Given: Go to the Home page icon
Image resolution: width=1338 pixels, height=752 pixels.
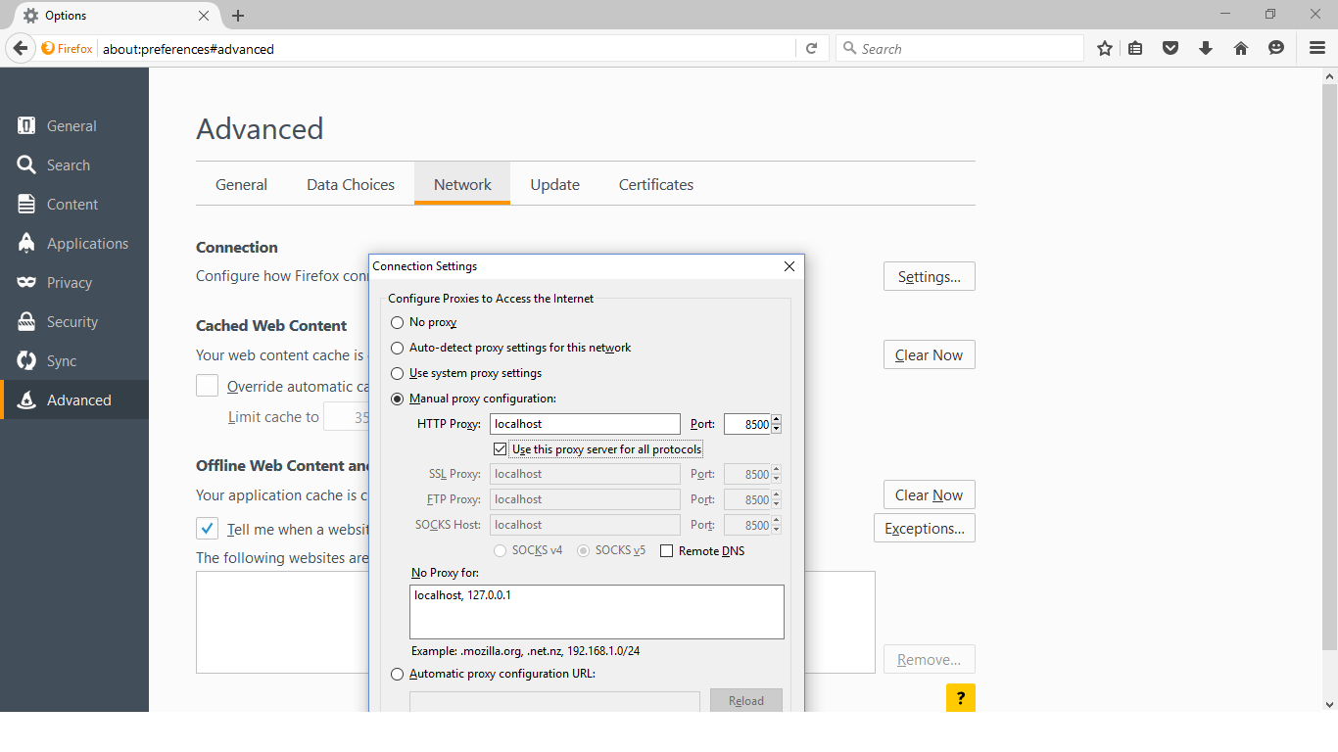Looking at the screenshot, I should pos(1241,48).
